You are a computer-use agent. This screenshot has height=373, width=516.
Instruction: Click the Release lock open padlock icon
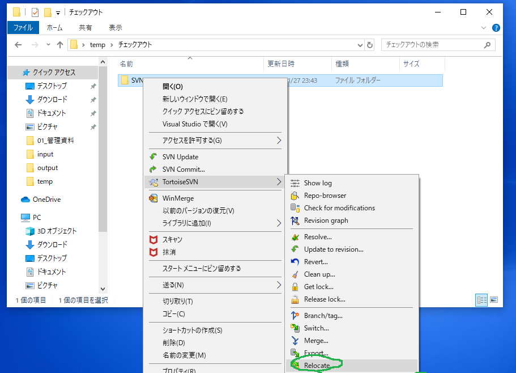[295, 299]
